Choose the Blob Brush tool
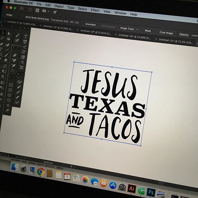Image resolution: width=198 pixels, height=198 pixels. click(x=17, y=41)
